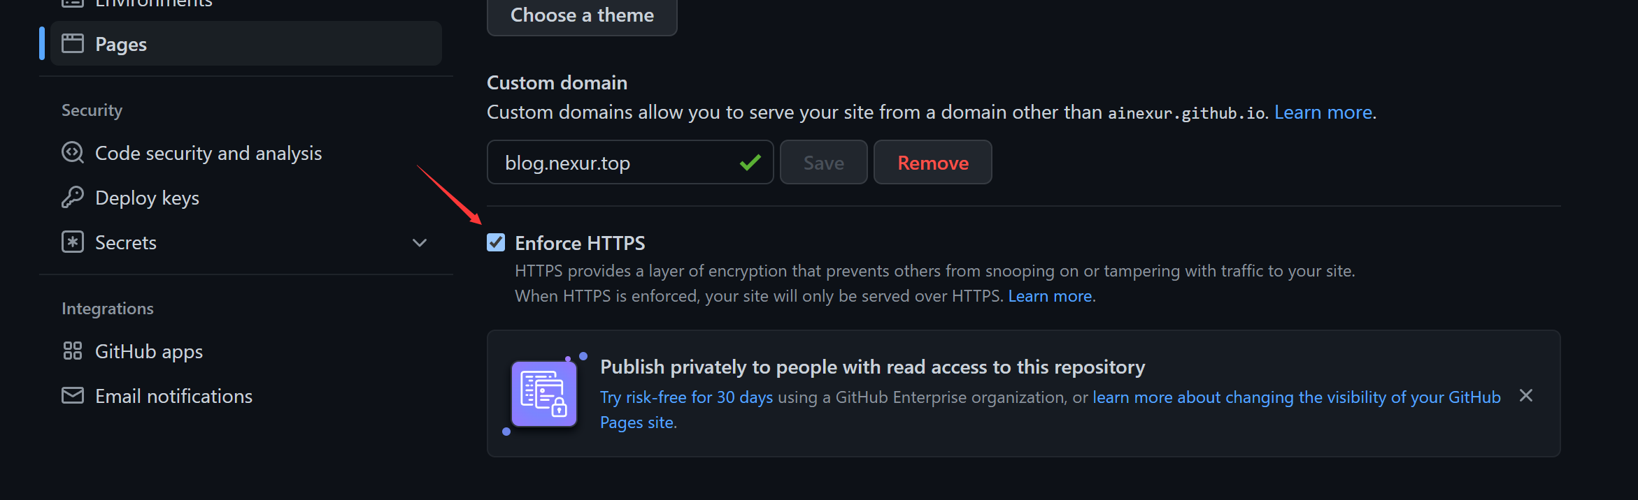
Task: Open Deploy keys settings
Action: [x=147, y=198]
